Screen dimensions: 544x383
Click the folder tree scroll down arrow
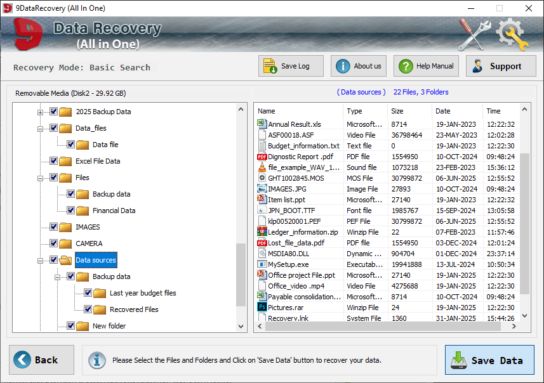coord(241,327)
